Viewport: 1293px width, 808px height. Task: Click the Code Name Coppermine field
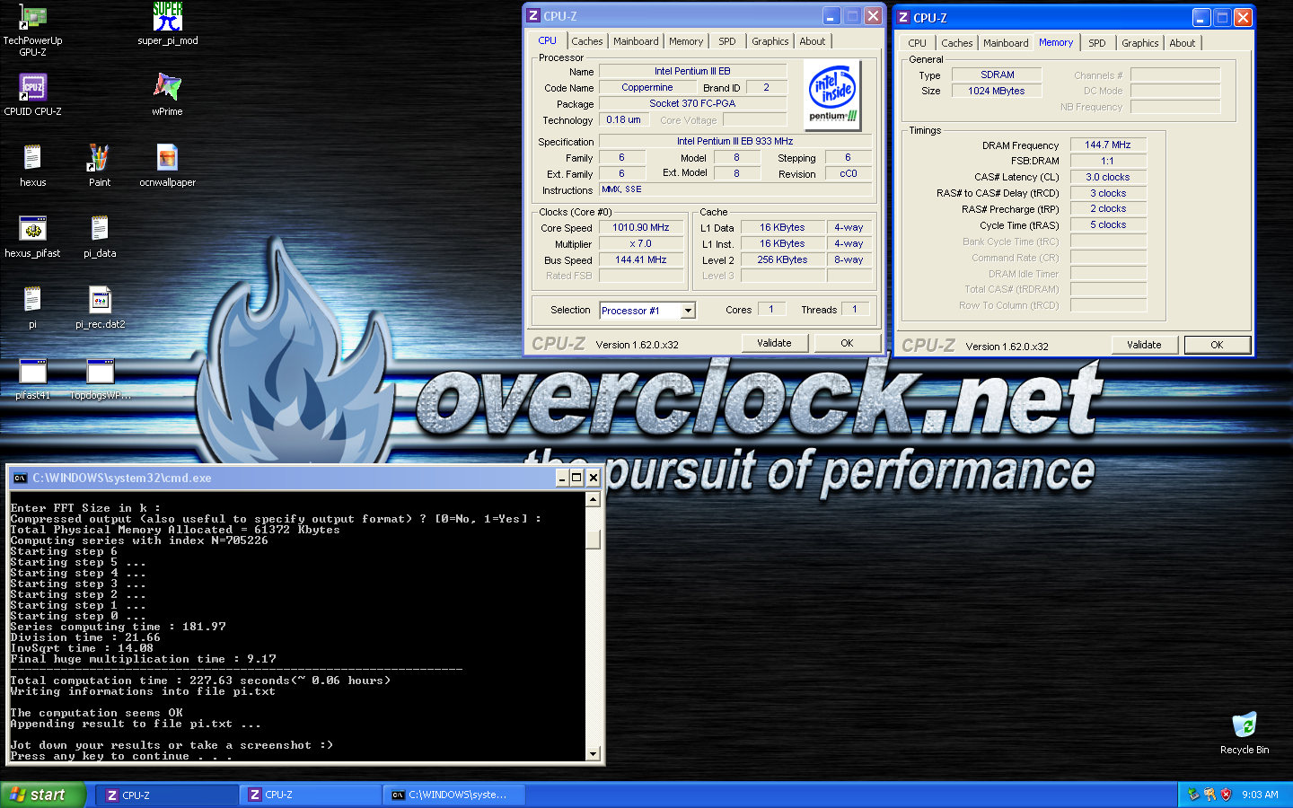[647, 88]
